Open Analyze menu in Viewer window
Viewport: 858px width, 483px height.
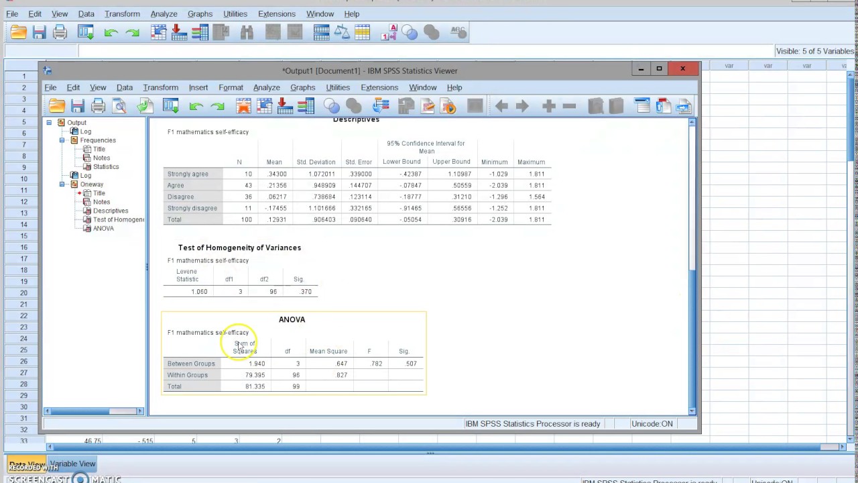[267, 87]
